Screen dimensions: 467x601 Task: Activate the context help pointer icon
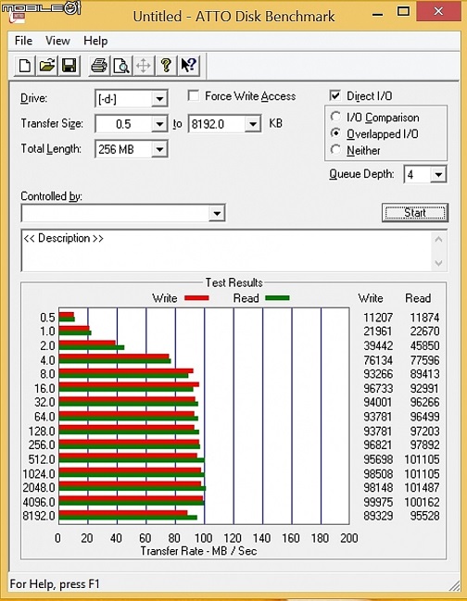[x=188, y=66]
